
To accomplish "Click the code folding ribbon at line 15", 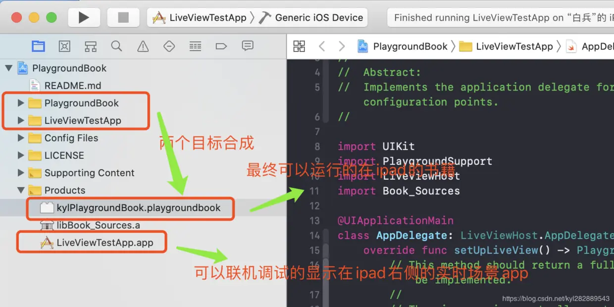I will pos(325,250).
